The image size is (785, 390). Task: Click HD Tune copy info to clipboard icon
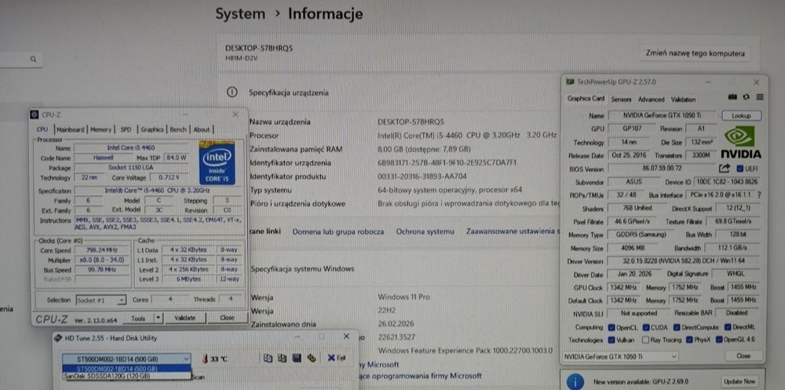pos(268,358)
